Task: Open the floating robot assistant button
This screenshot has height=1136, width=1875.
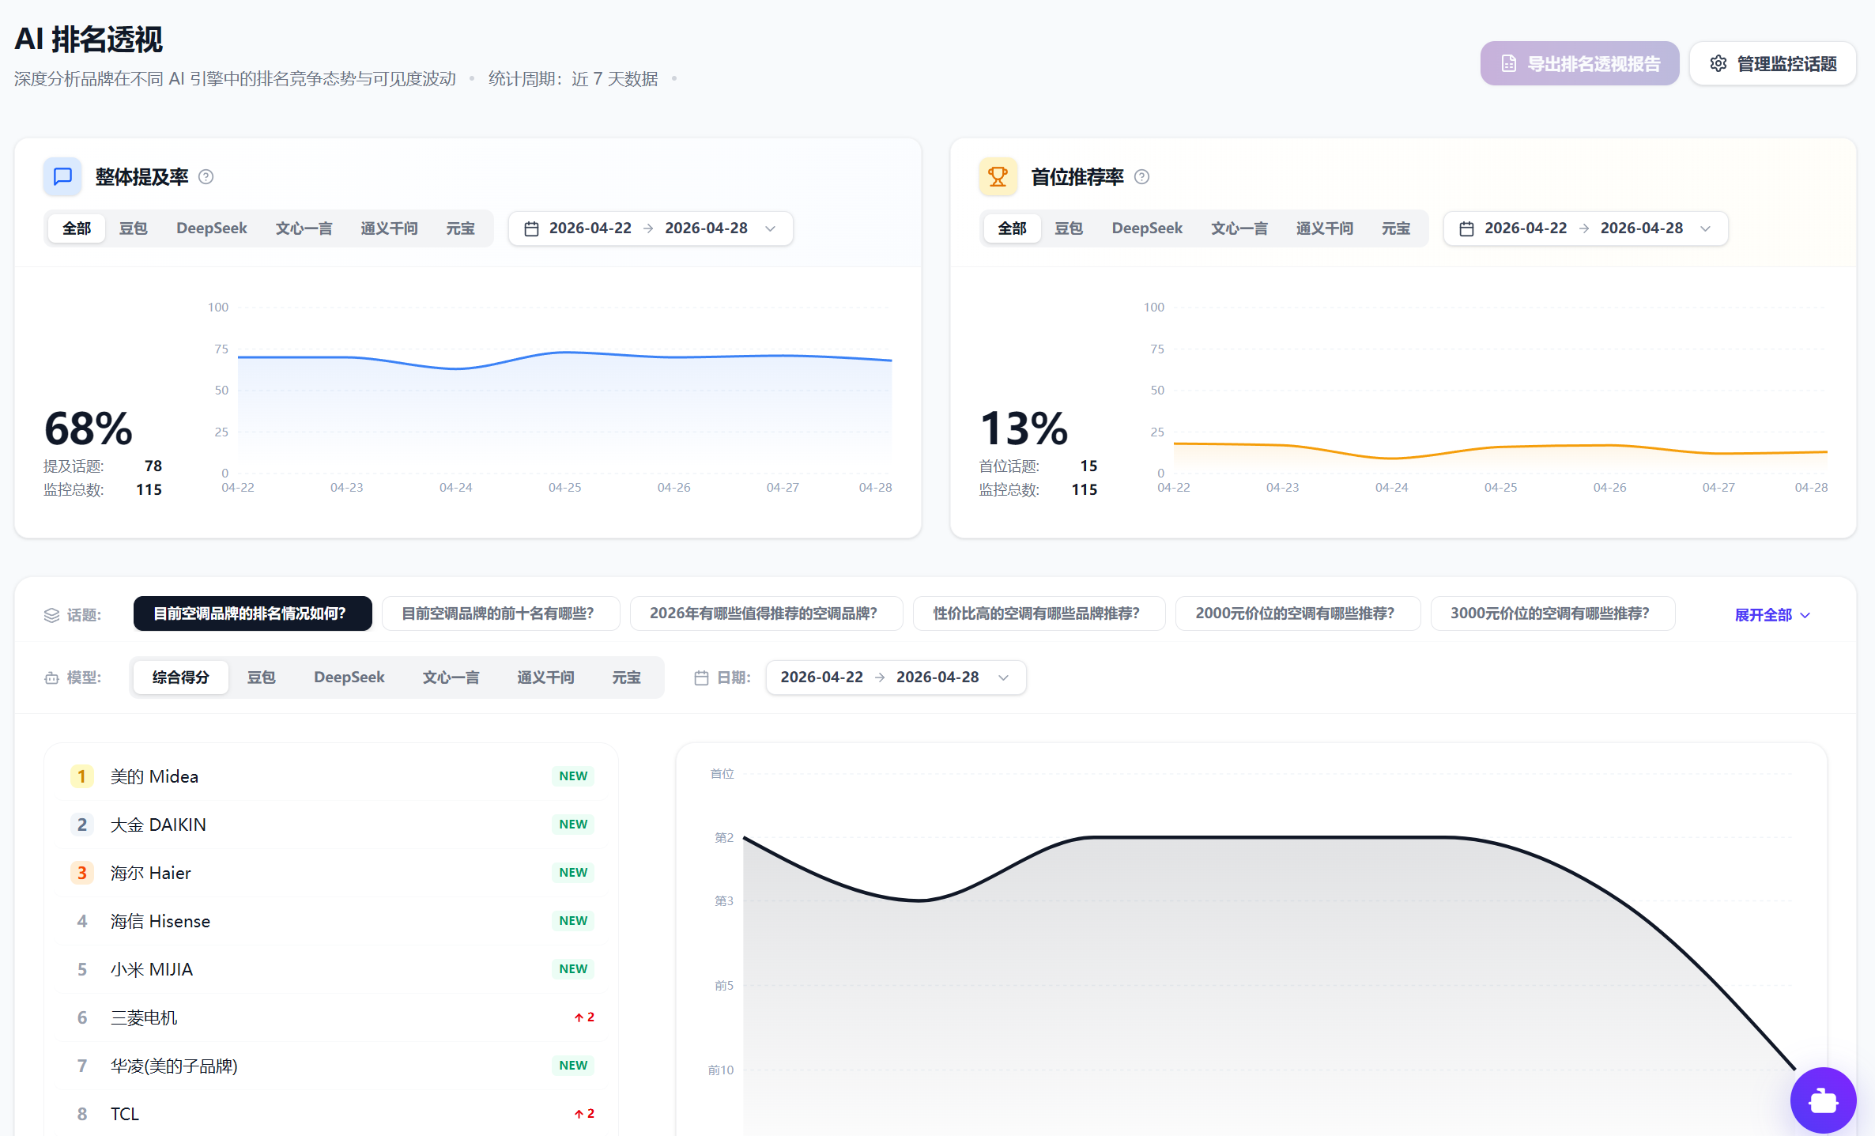Action: coord(1823,1100)
